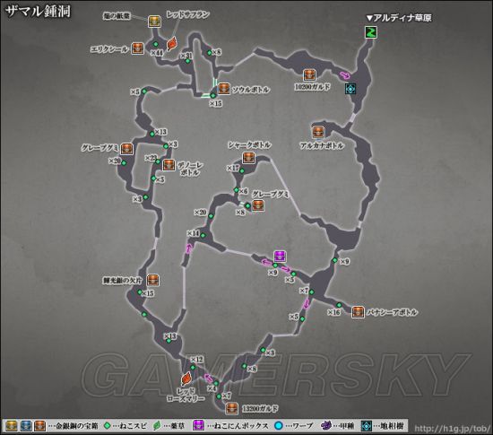Screen dimensions: 493x435
Task: Select the ▼アルディナ草原 exit label
Action: (399, 18)
